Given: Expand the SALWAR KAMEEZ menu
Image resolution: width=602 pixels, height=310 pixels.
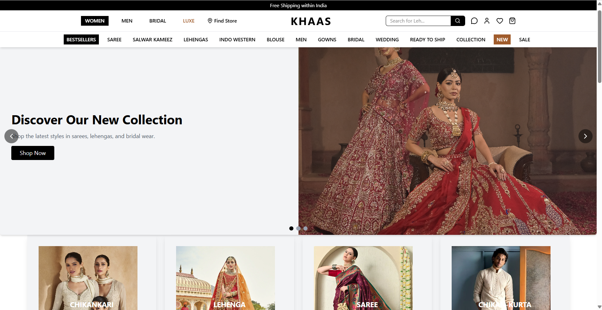Looking at the screenshot, I should 152,40.
